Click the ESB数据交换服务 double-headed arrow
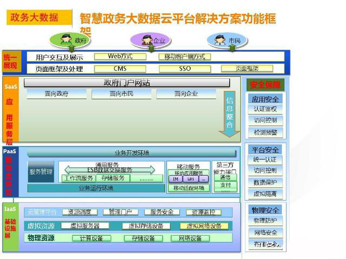 (106, 169)
